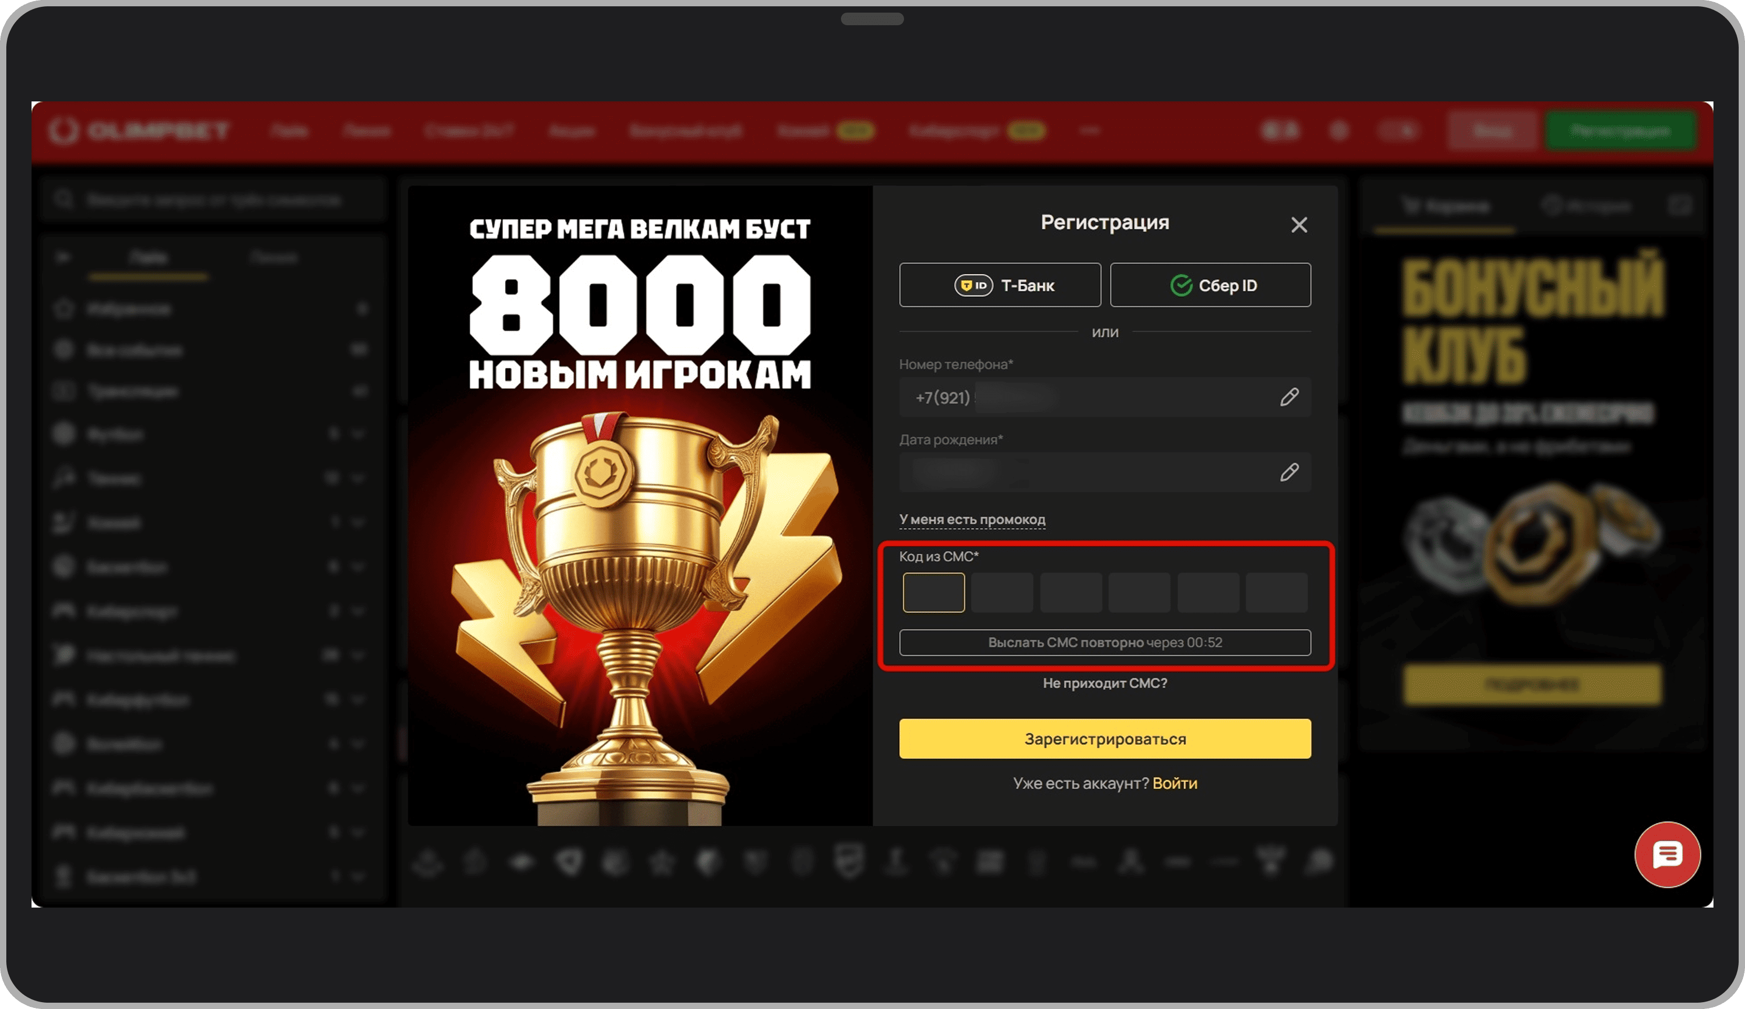Open У меня есть промокод link

pyautogui.click(x=972, y=519)
